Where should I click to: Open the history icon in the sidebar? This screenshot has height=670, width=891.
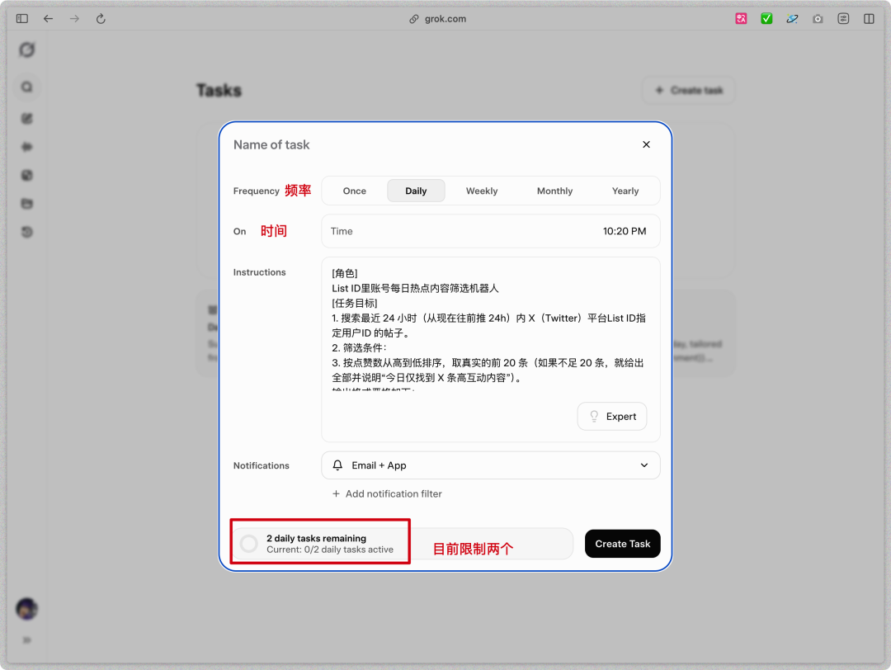(x=26, y=232)
